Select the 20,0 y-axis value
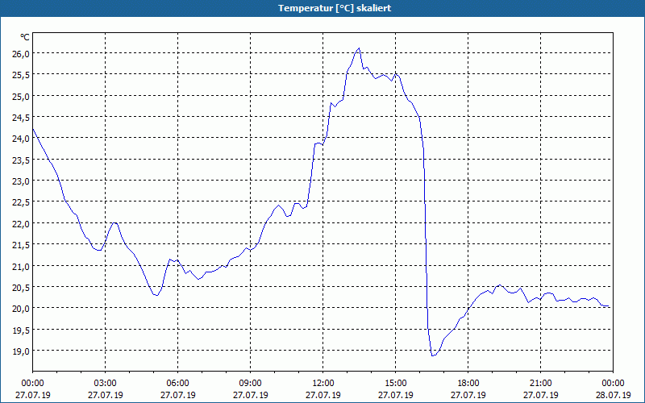 coord(19,309)
